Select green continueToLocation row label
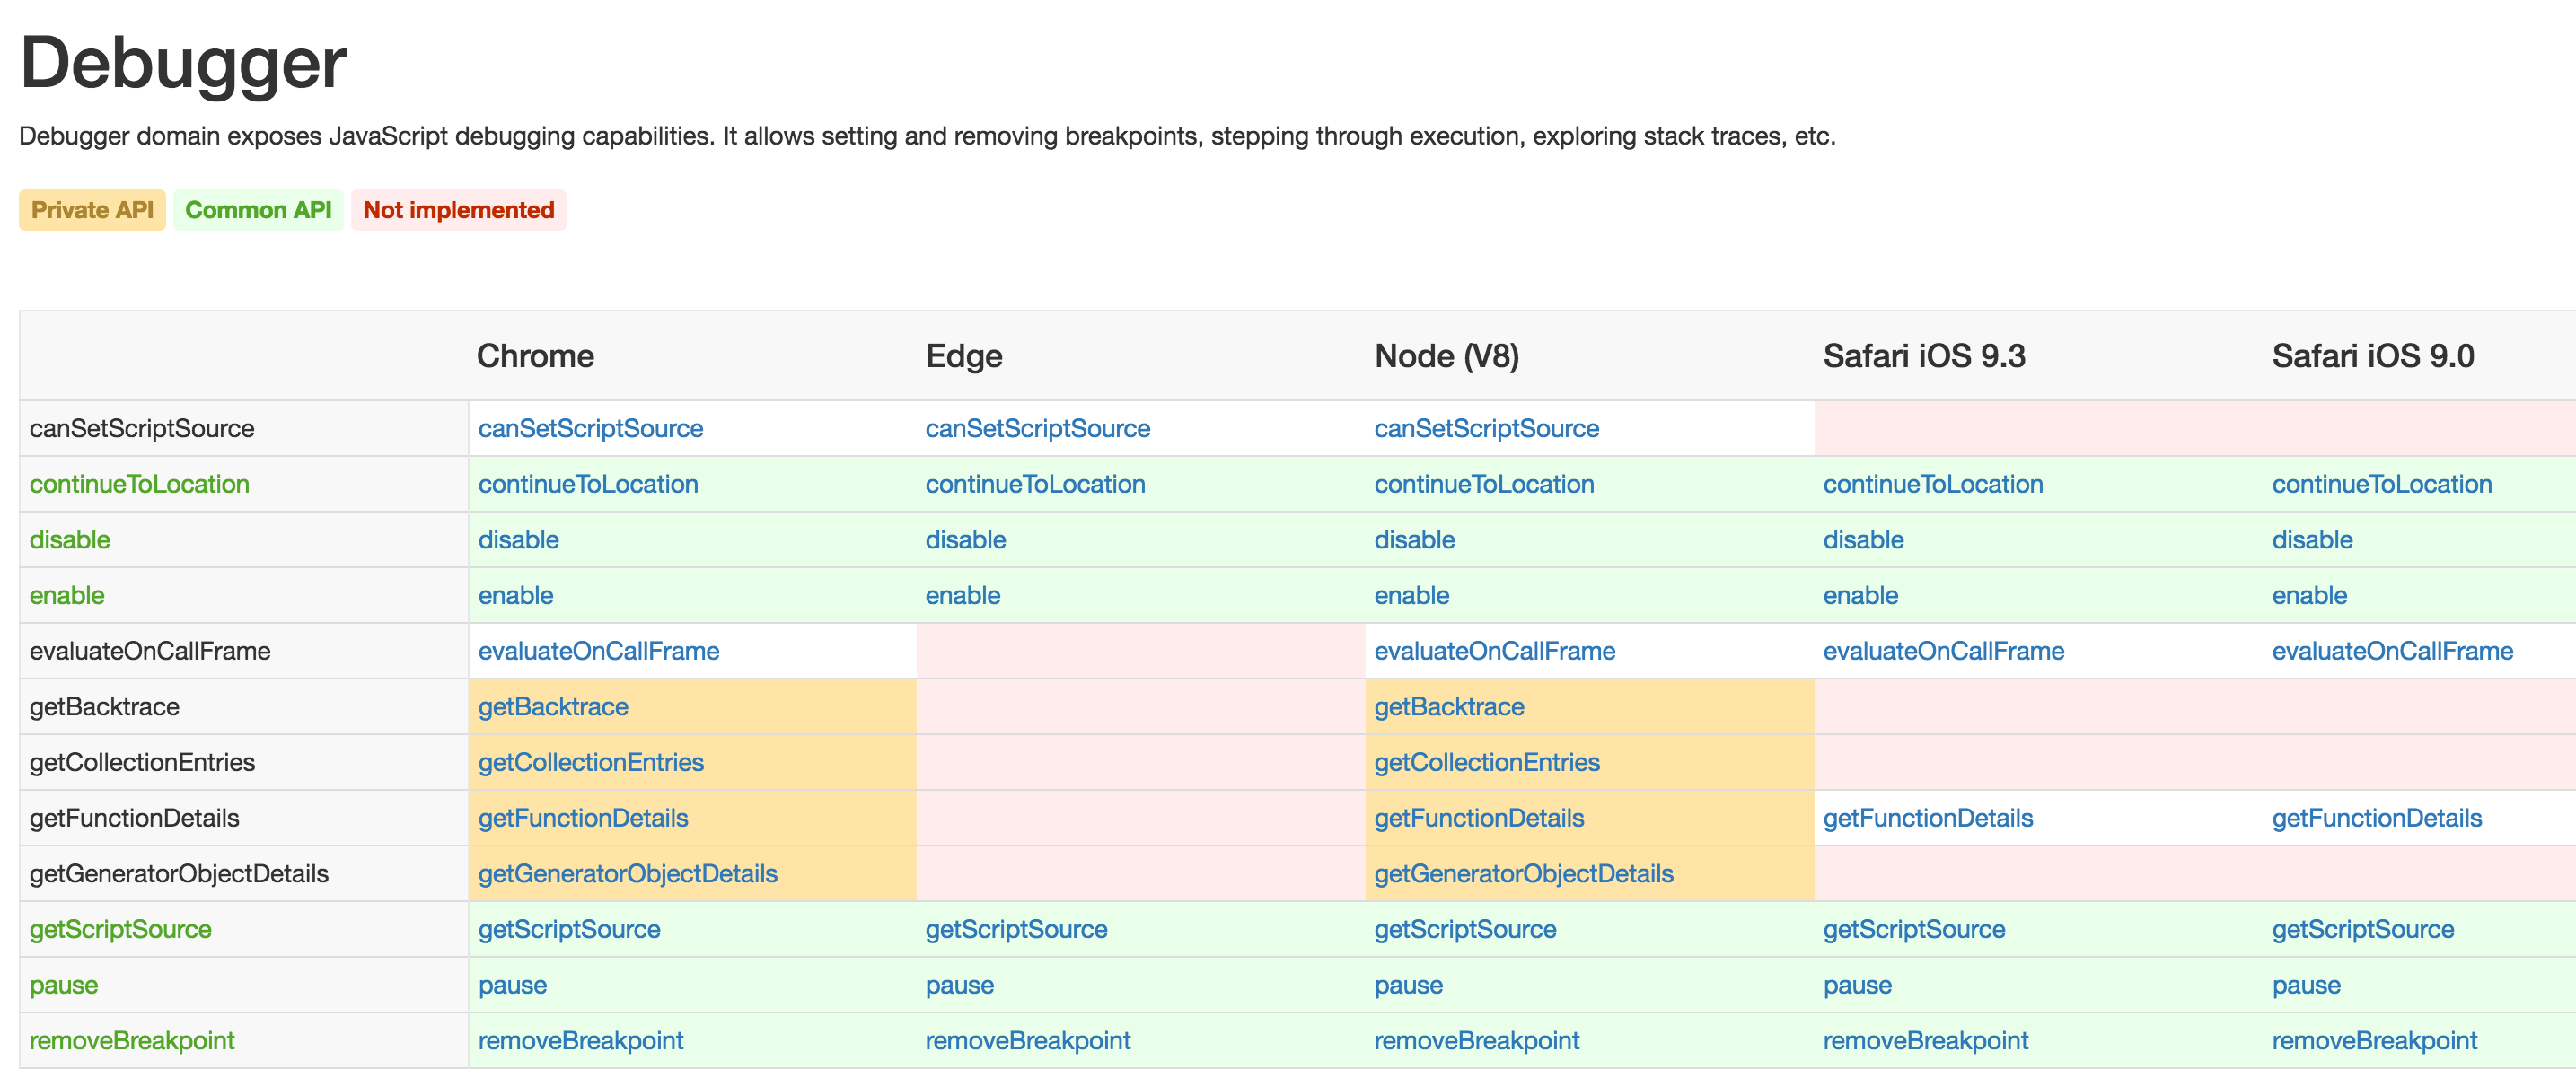 pos(139,485)
